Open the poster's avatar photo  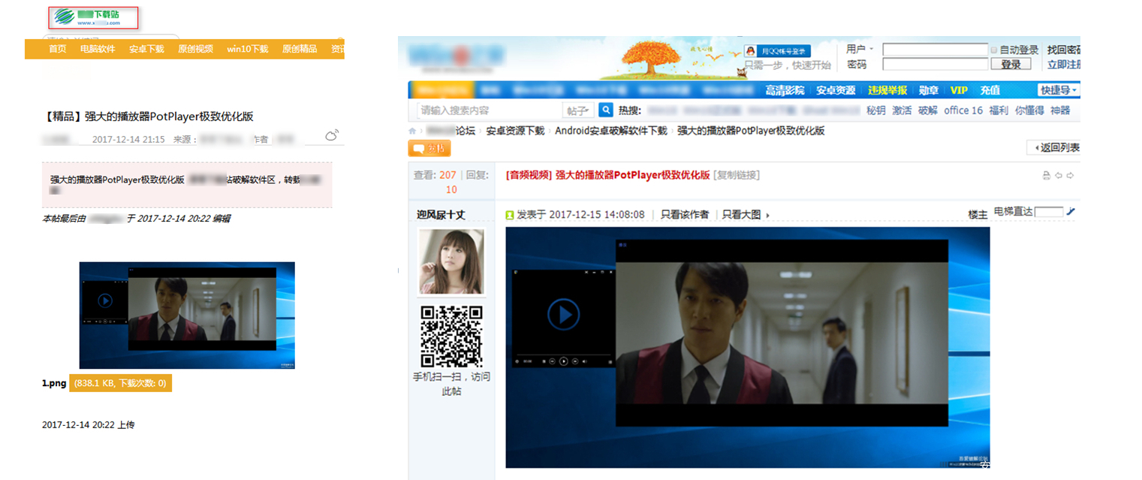451,261
